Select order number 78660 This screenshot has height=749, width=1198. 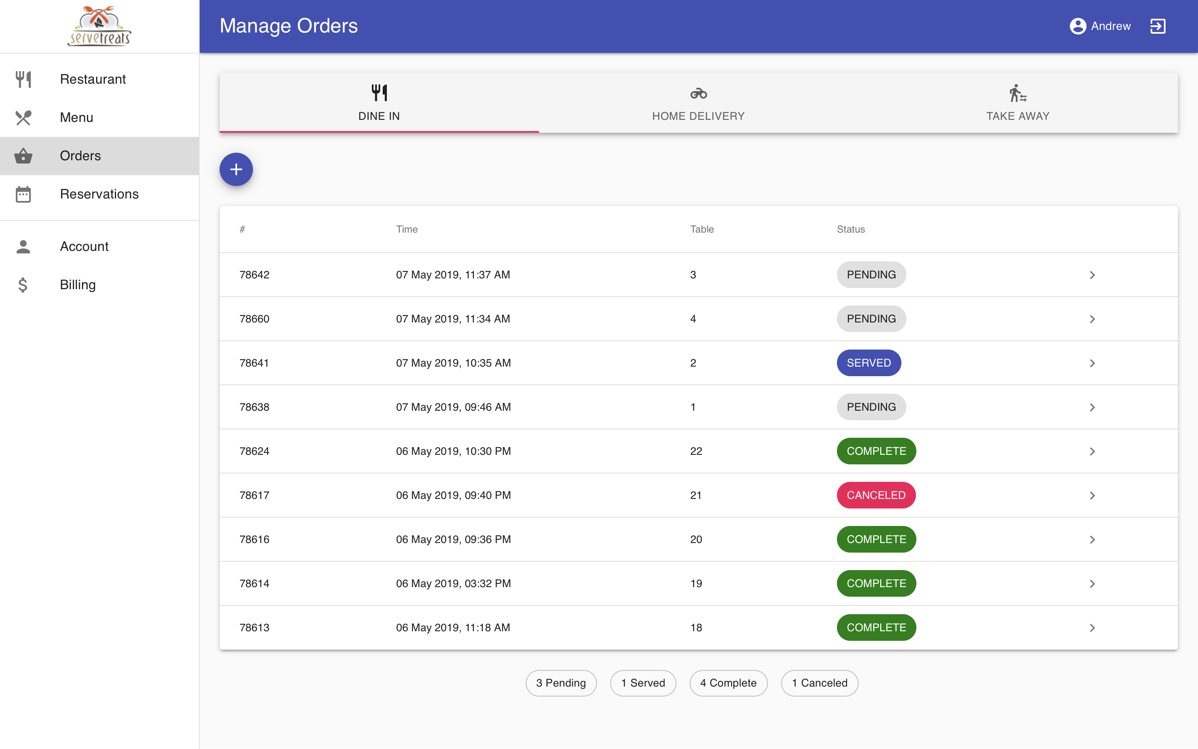click(255, 319)
